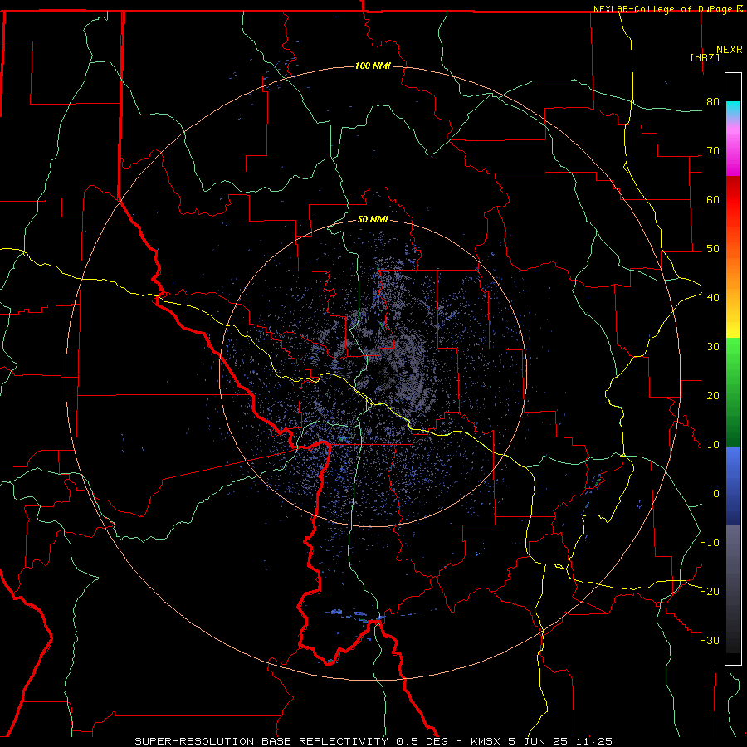
Task: Click the 50 NMI range ring label
Action: [x=373, y=219]
